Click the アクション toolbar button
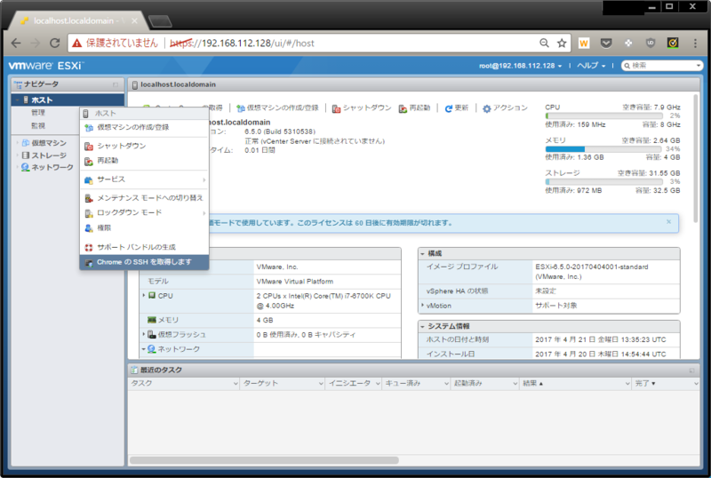The height and width of the screenshot is (478, 711). [x=505, y=108]
